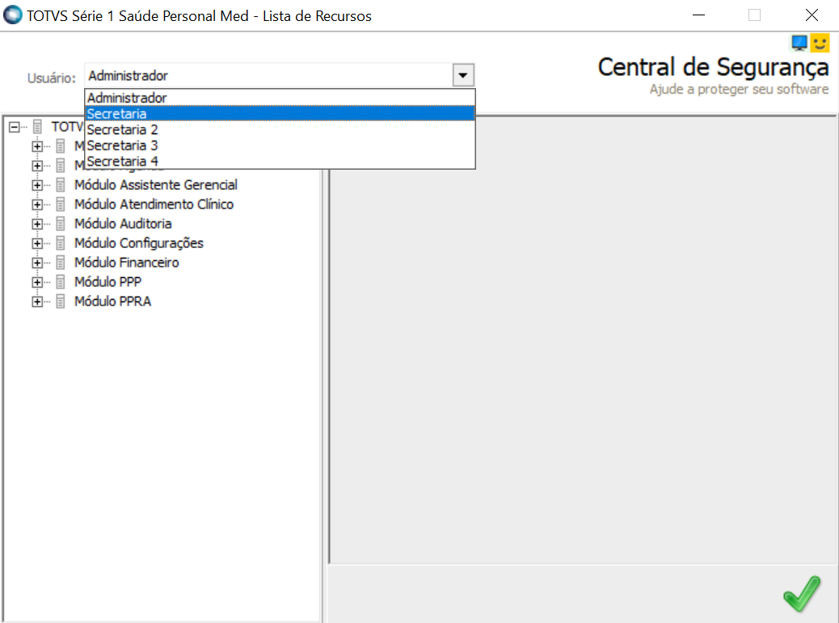Choose Secretaria 4 user option

point(280,161)
